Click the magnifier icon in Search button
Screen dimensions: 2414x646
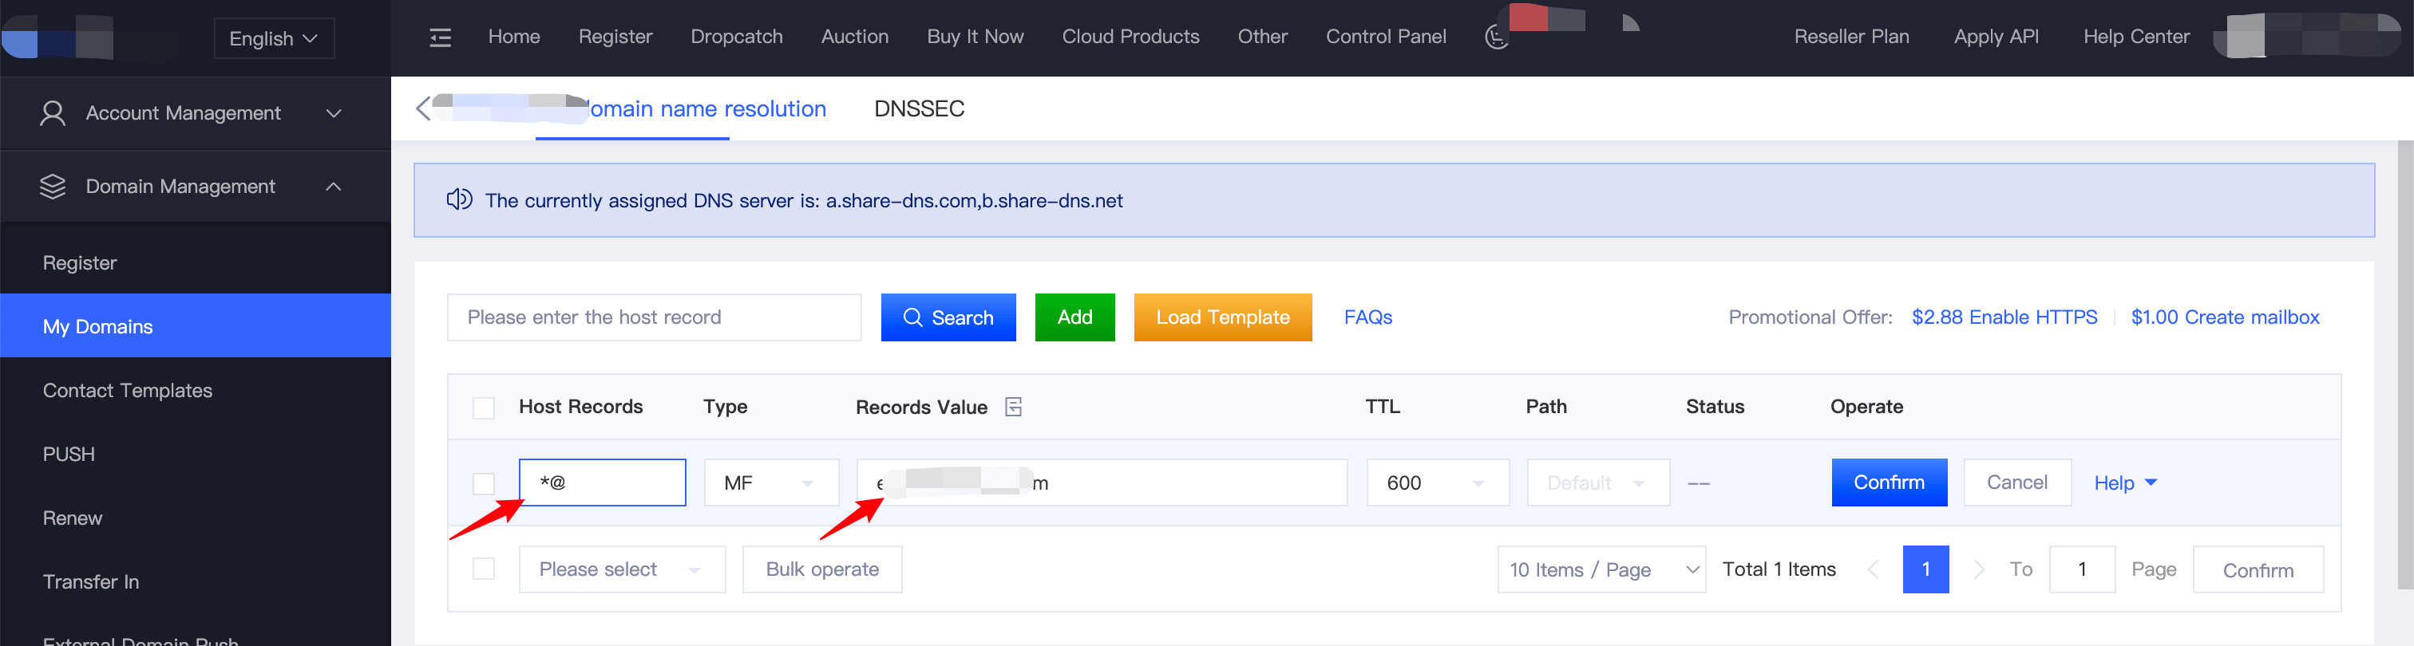(x=912, y=317)
